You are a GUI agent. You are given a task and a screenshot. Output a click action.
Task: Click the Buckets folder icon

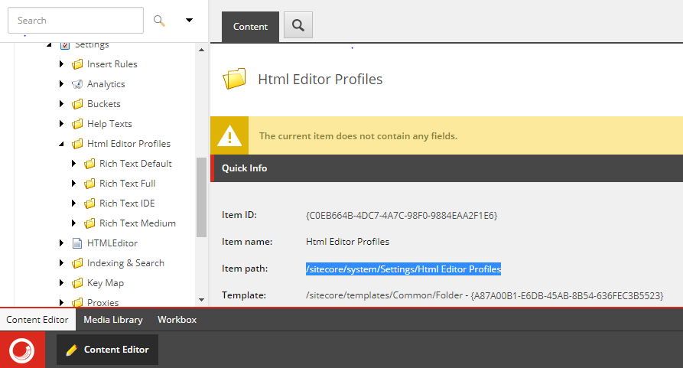point(77,104)
